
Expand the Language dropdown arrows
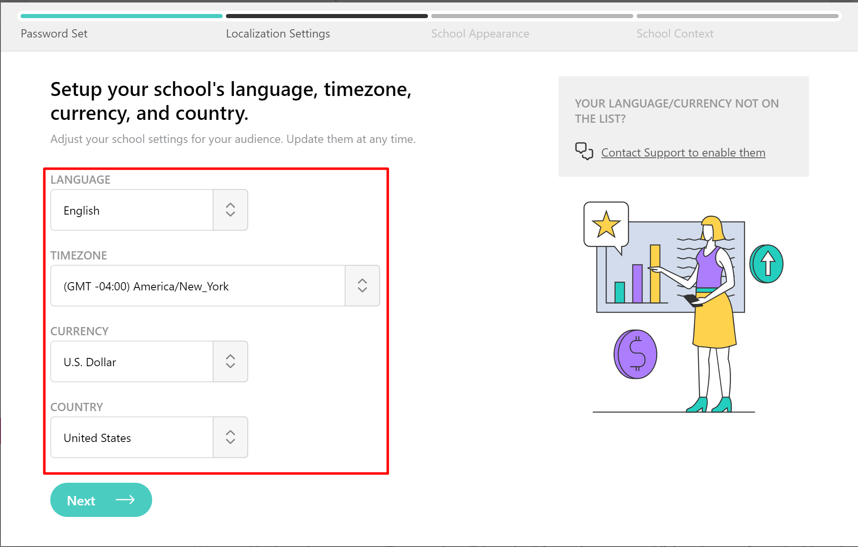(230, 210)
